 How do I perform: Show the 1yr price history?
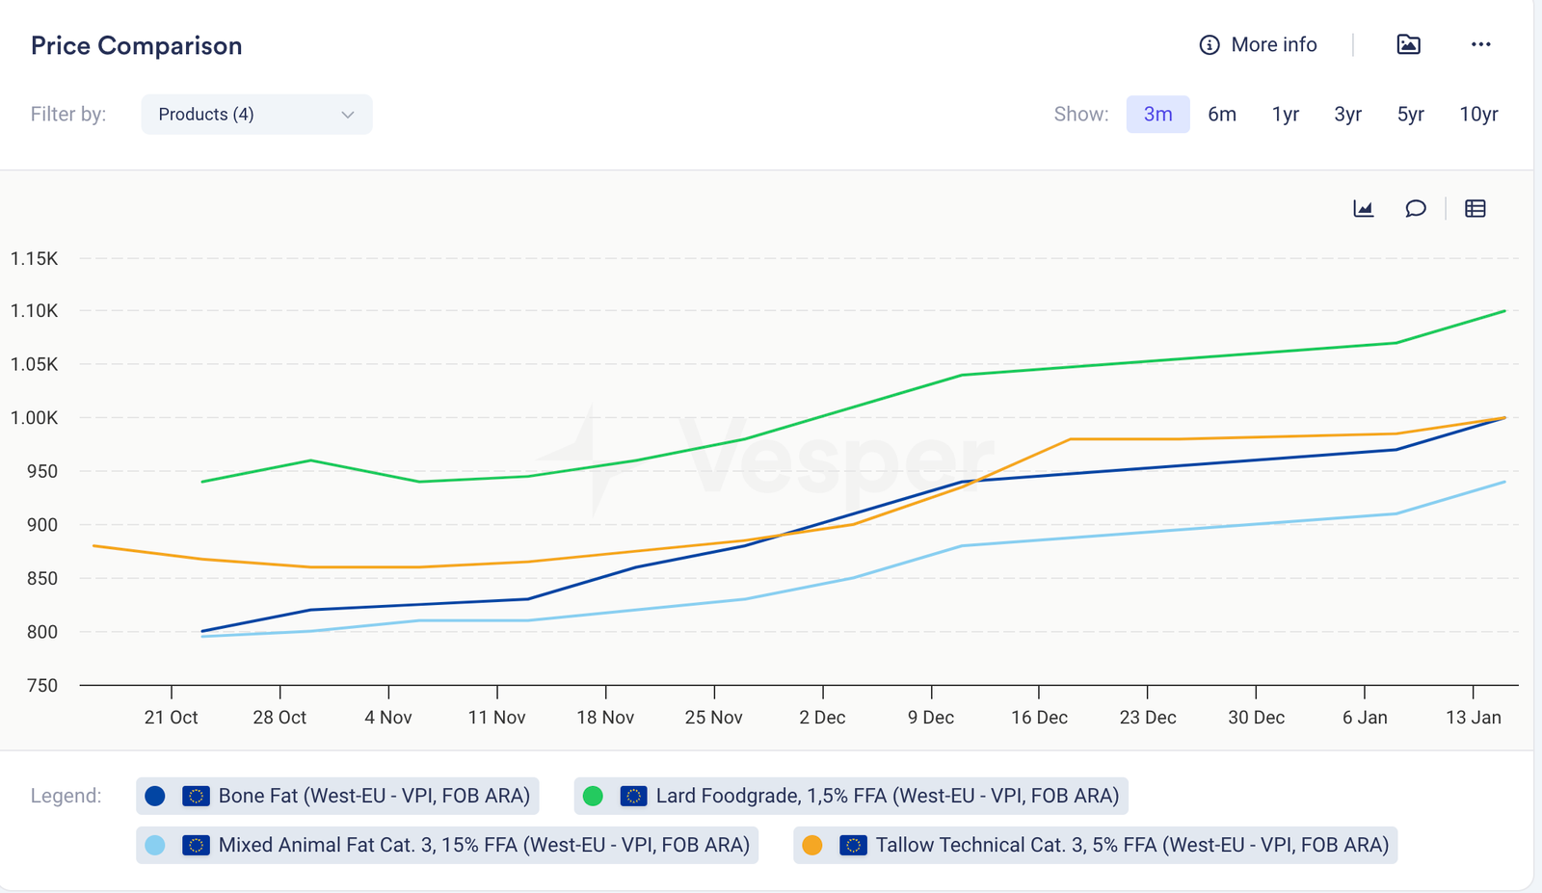[x=1285, y=115]
